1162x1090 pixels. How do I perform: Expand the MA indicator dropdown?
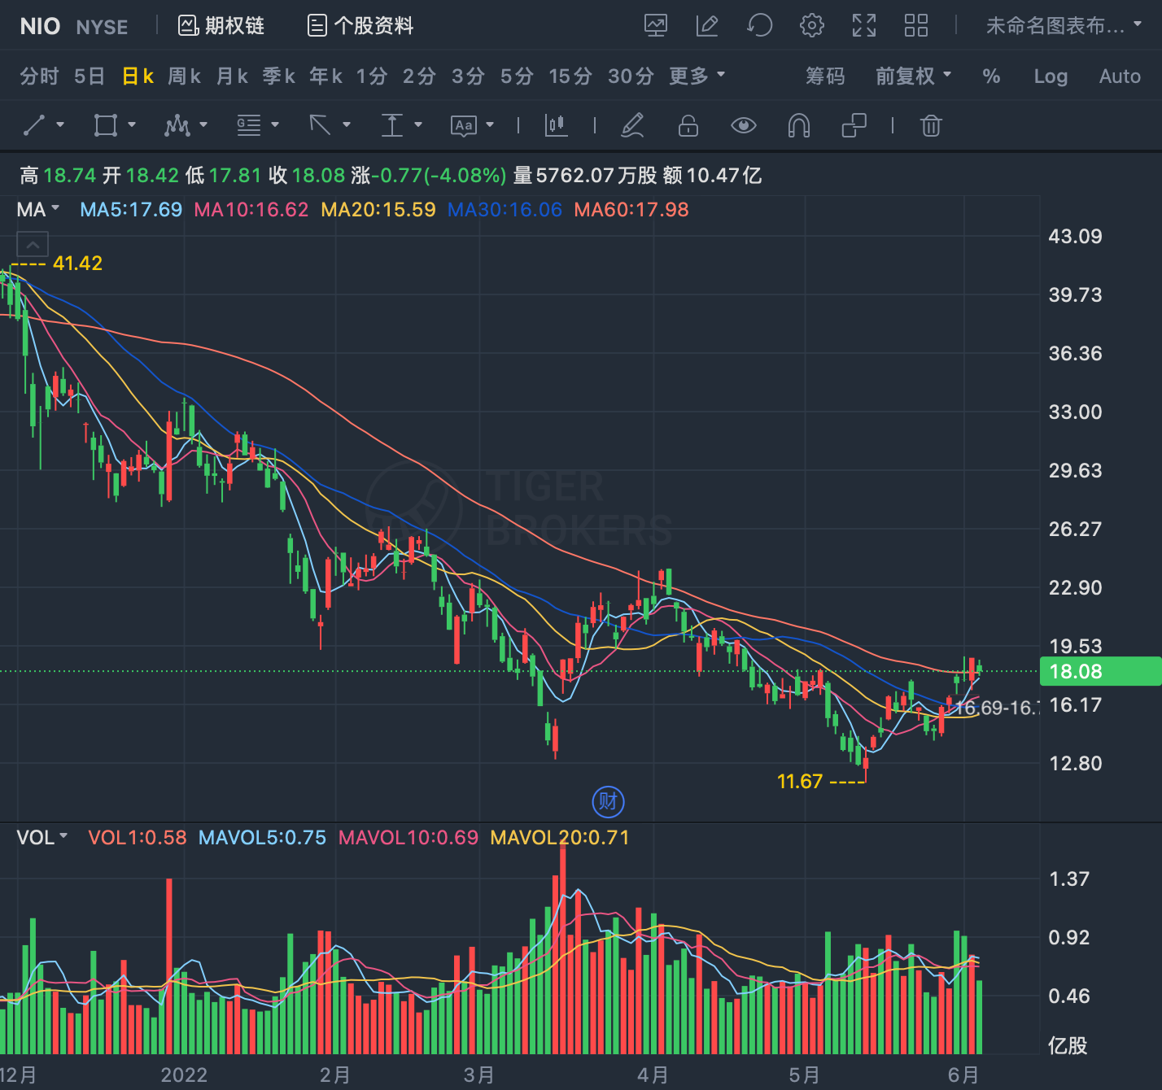tap(38, 210)
